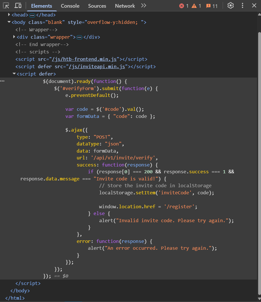The height and width of the screenshot is (302, 261).
Task: Open the three-dot customize DevTools menu
Action: click(x=242, y=6)
